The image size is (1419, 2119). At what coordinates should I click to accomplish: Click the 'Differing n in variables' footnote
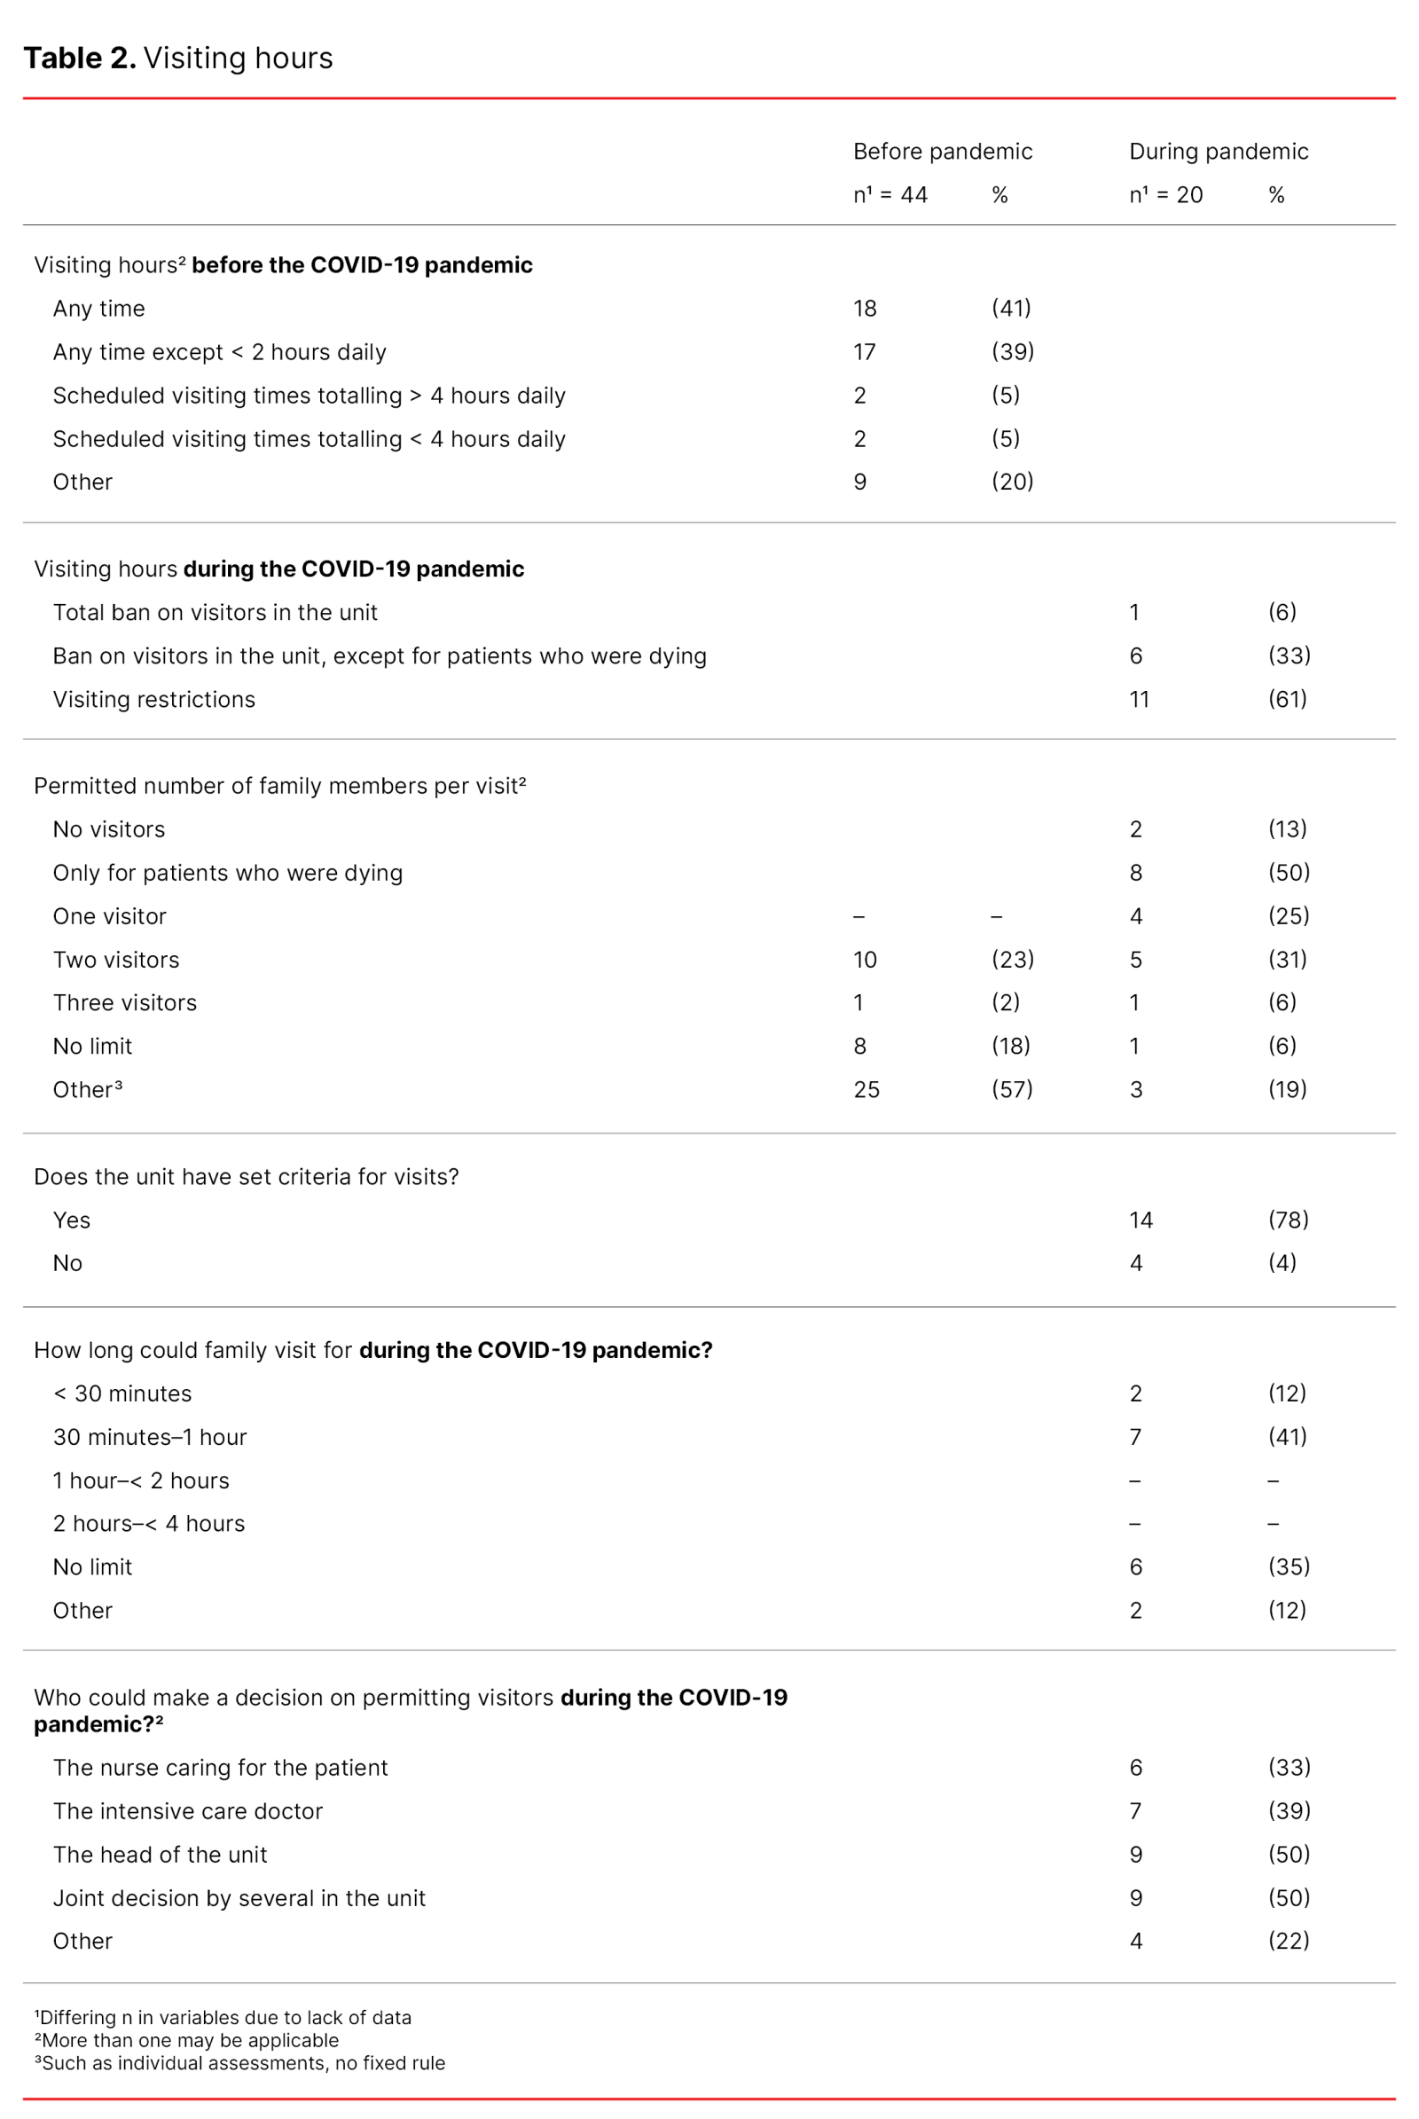[x=223, y=2018]
